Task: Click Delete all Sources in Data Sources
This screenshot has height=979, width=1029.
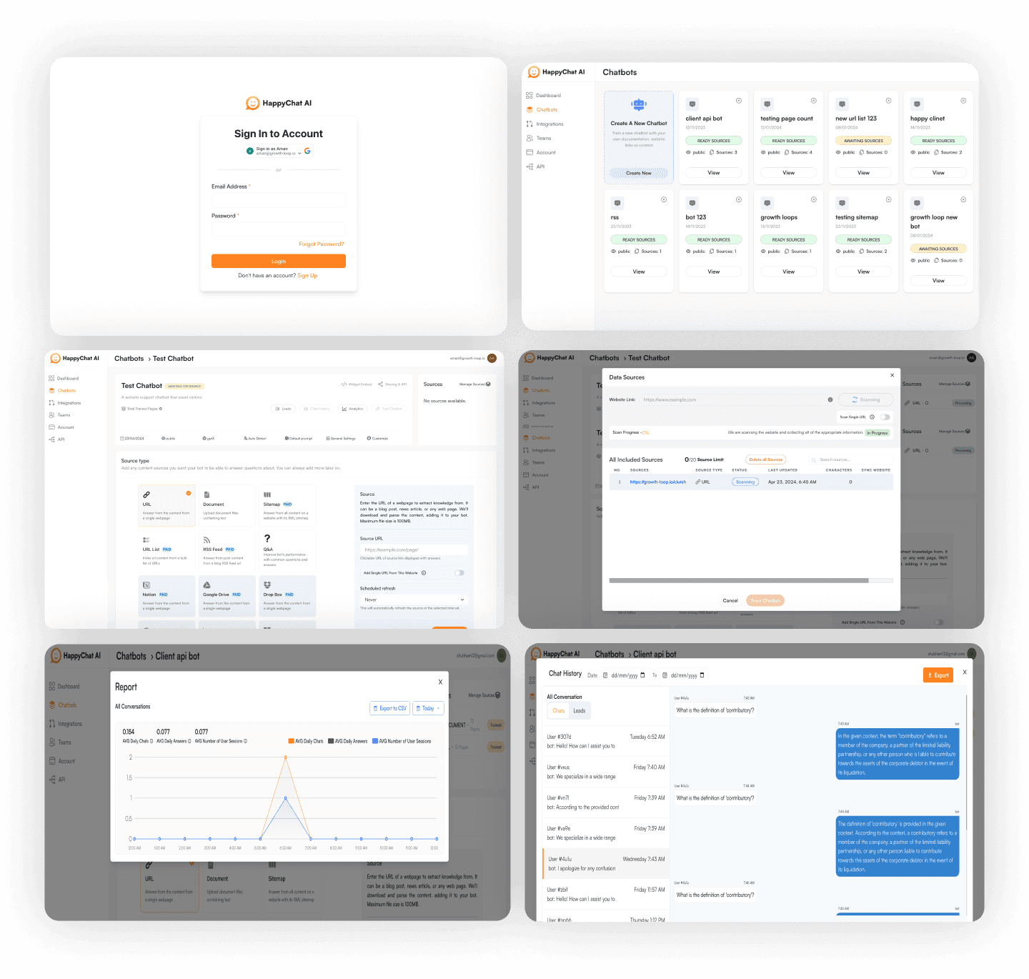Action: 765,459
